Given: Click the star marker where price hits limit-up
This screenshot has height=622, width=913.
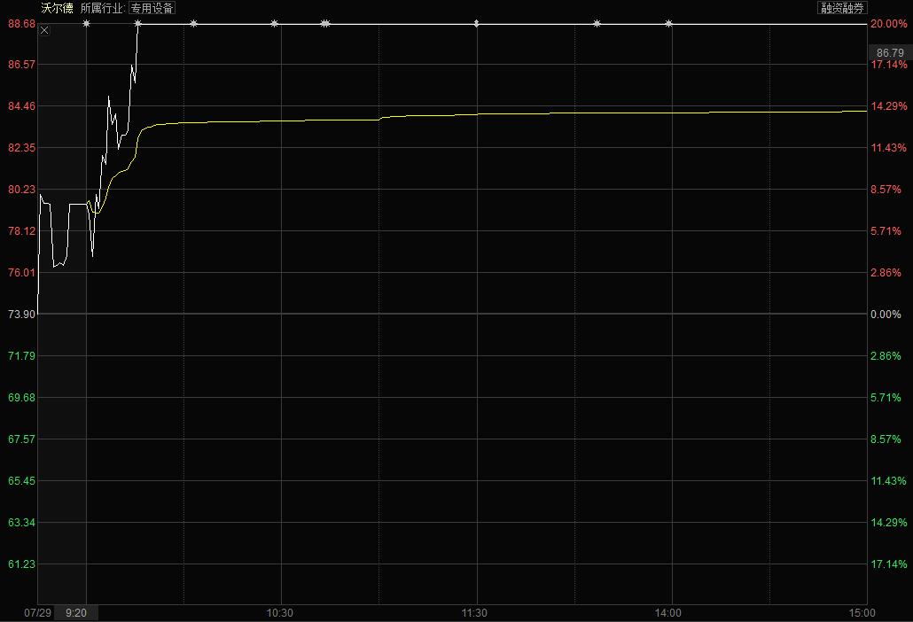Looking at the screenshot, I should coord(138,23).
